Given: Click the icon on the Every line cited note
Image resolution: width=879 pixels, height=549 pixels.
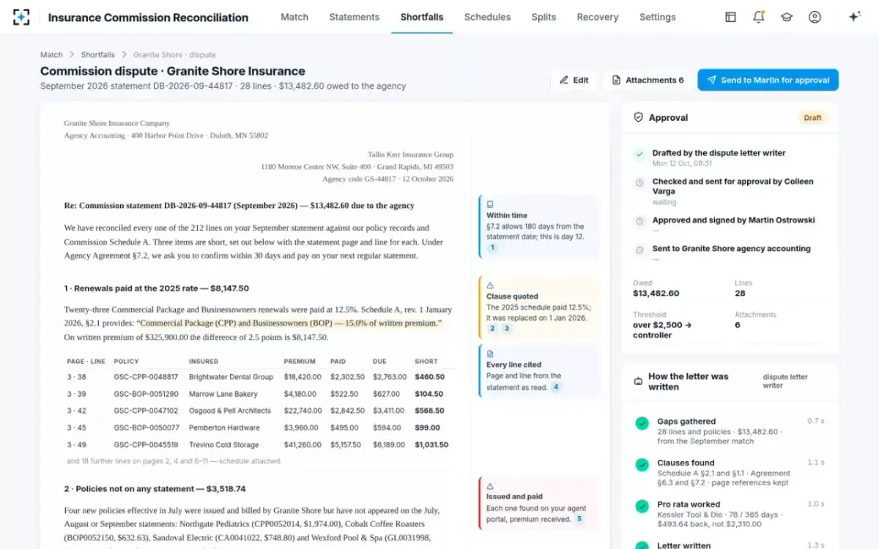Looking at the screenshot, I should 490,354.
